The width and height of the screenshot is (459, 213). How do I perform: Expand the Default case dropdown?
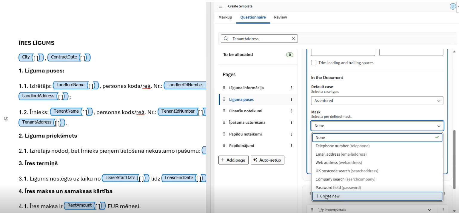click(377, 101)
